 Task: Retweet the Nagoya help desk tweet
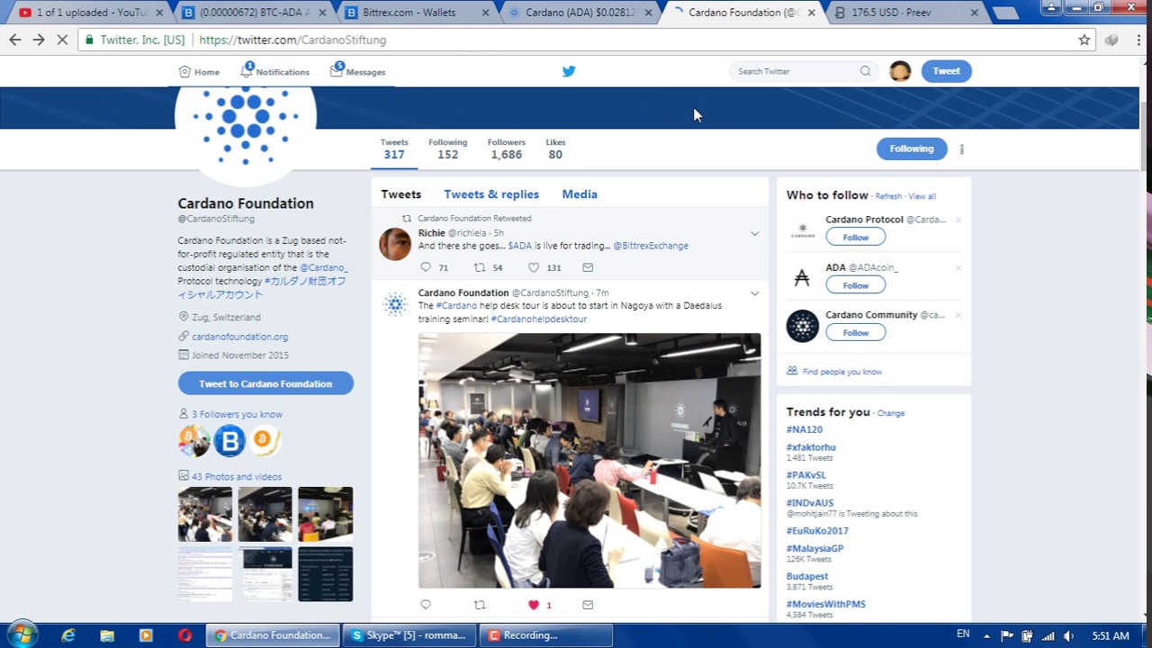click(x=480, y=605)
